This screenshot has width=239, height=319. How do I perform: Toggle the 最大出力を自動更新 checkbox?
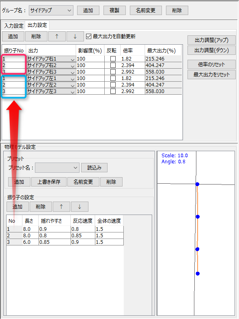88,37
